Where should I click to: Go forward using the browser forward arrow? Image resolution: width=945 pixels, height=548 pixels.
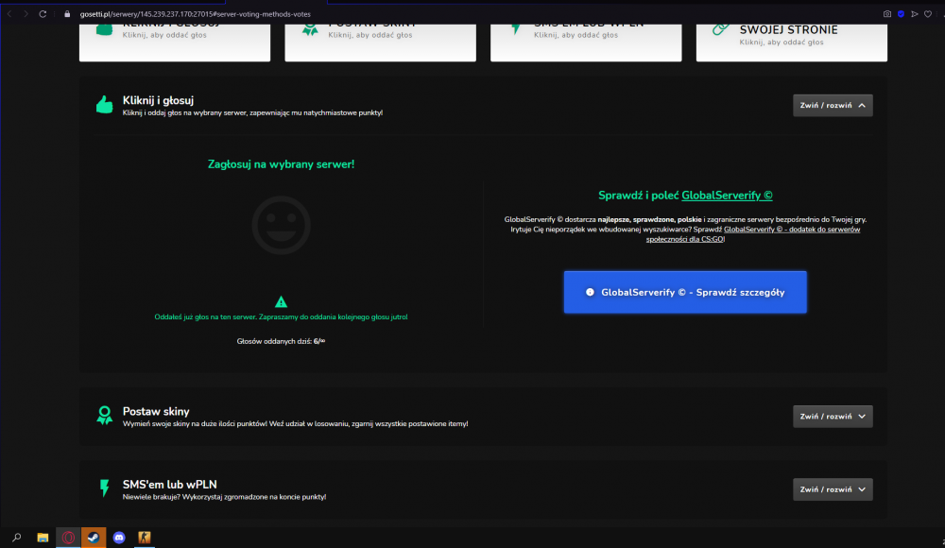pos(26,14)
